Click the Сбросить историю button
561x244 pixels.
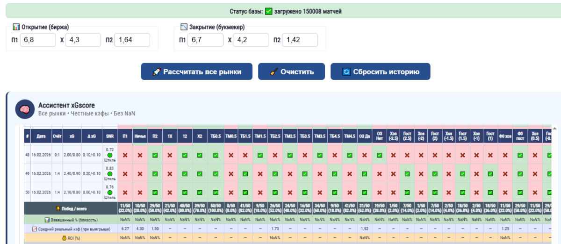click(381, 72)
